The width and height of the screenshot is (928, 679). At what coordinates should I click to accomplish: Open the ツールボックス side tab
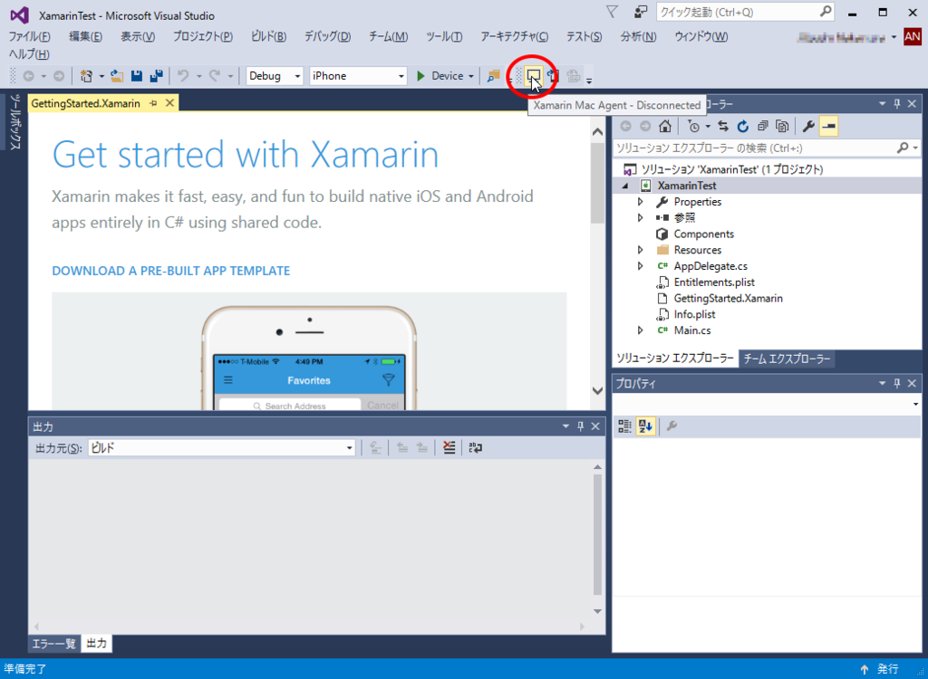15,121
